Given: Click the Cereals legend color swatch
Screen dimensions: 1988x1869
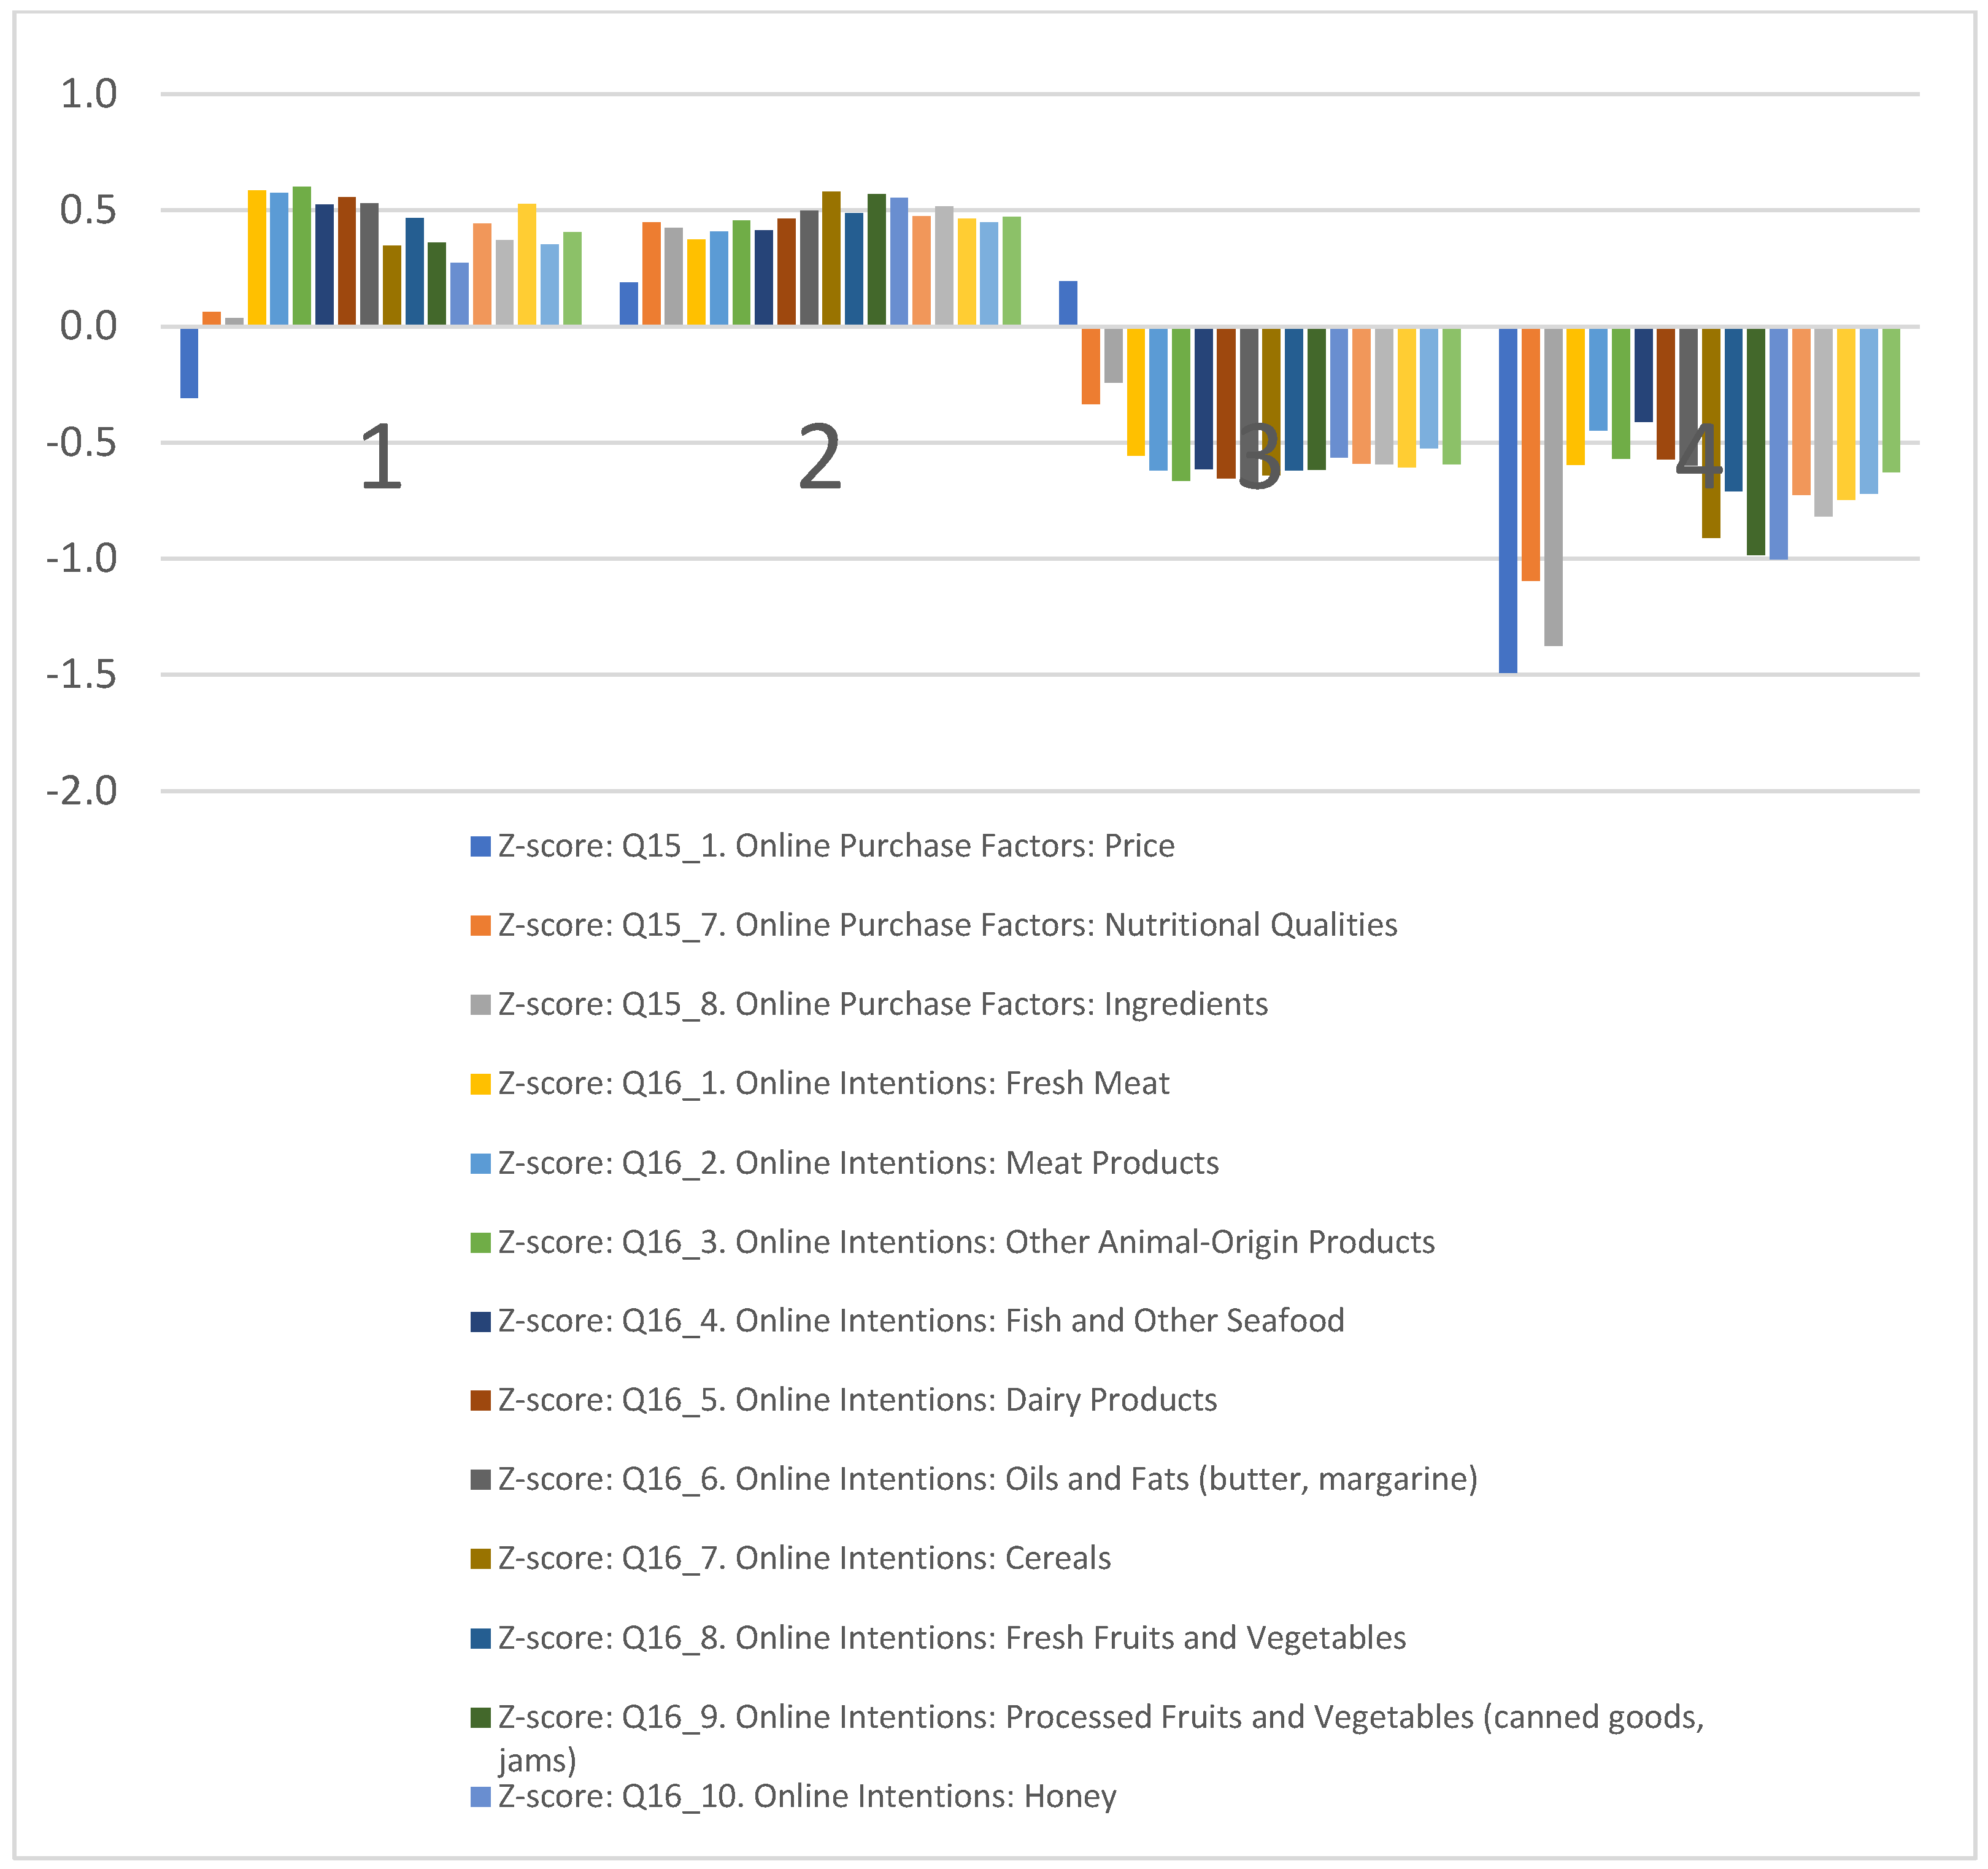Looking at the screenshot, I should pos(480,1559).
